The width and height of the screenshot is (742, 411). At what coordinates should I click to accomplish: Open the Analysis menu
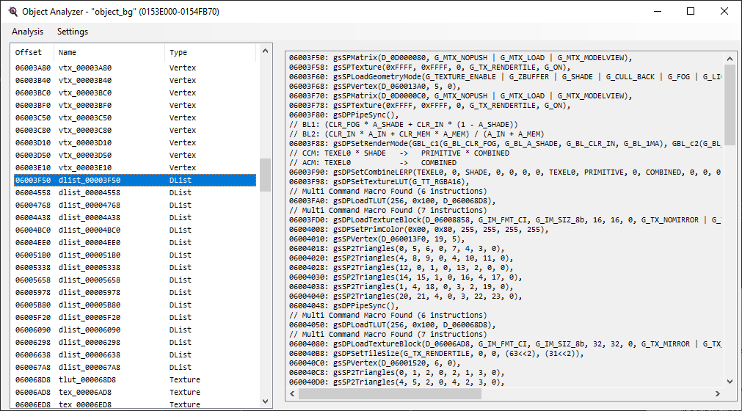28,32
